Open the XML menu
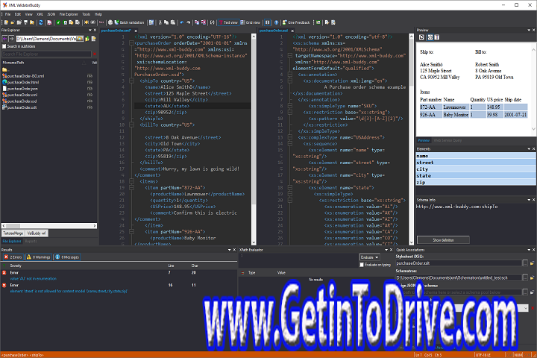The height and width of the screenshot is (358, 537). (40, 14)
